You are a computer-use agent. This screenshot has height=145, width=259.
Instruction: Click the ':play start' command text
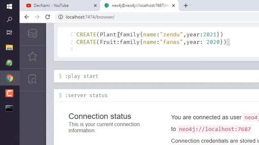[82, 76]
